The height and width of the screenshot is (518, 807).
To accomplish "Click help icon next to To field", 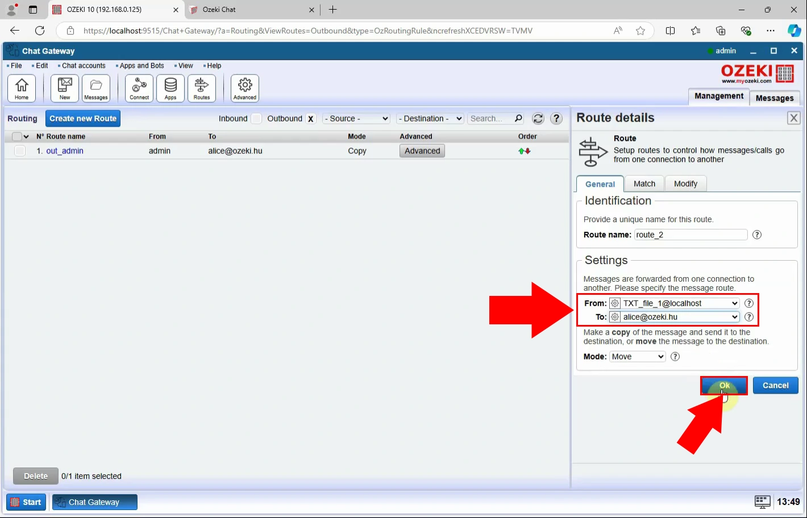I will tap(749, 317).
